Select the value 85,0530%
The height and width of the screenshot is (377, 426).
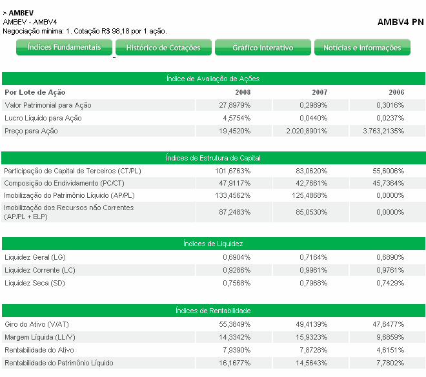pos(312,212)
